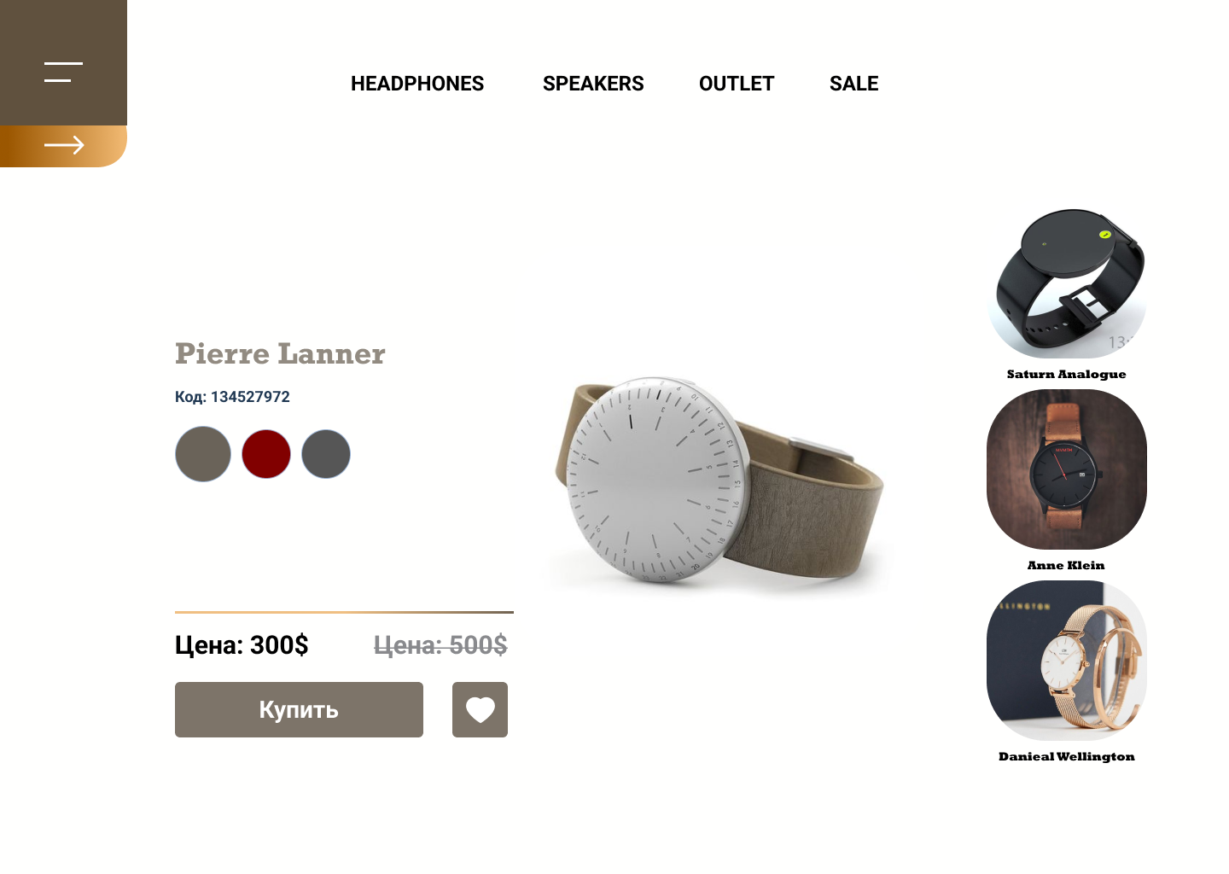Select the Danieal Wellington watch thumbnail
1229x874 pixels.
pos(1067,661)
